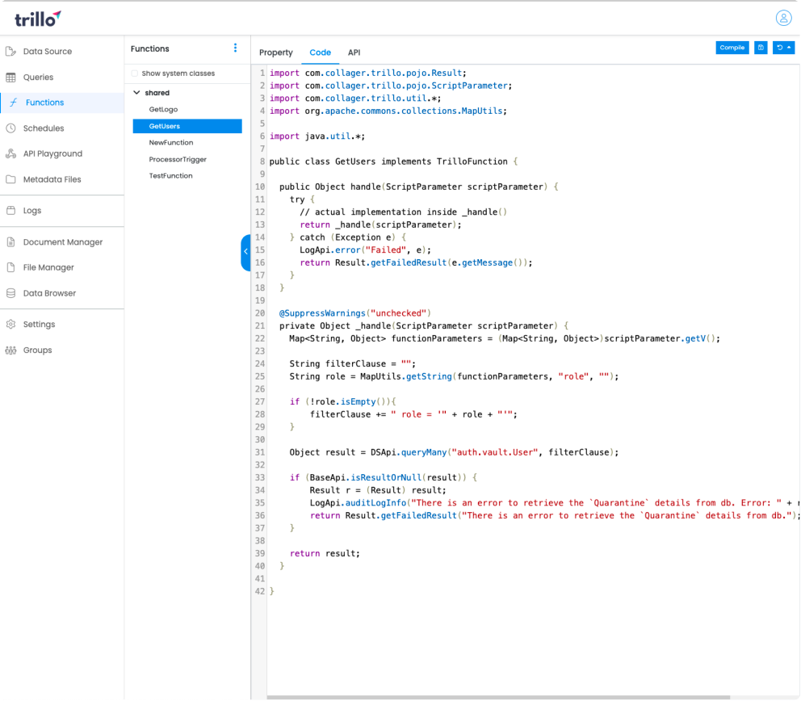Open Data Source in the sidebar

click(48, 51)
